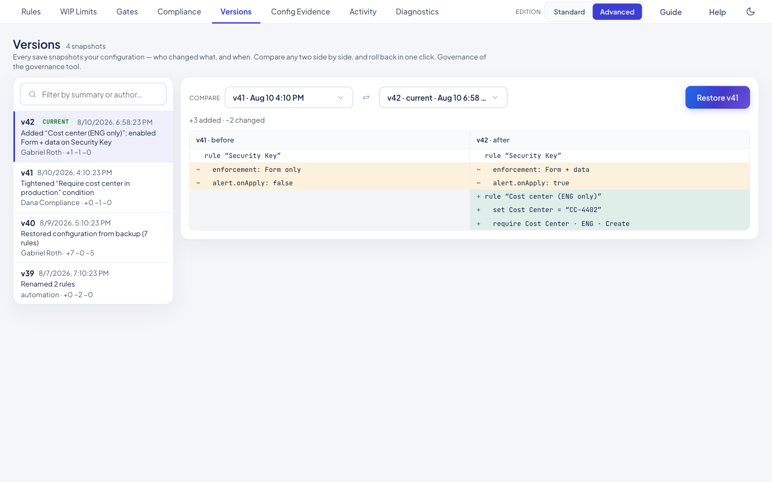This screenshot has width=772, height=482.
Task: Open the WIP Limits tab
Action: 78,12
